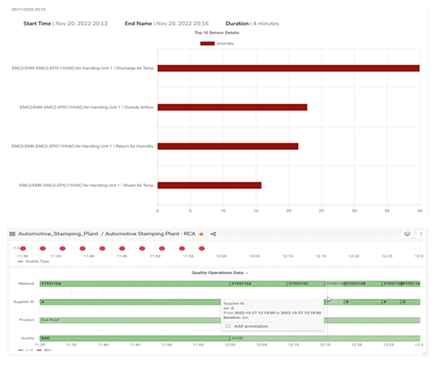Switch to TV display mode icon

click(x=407, y=234)
